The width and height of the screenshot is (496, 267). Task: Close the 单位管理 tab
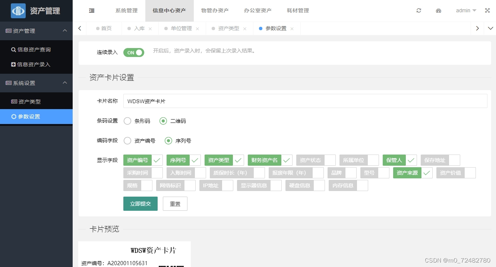click(198, 29)
